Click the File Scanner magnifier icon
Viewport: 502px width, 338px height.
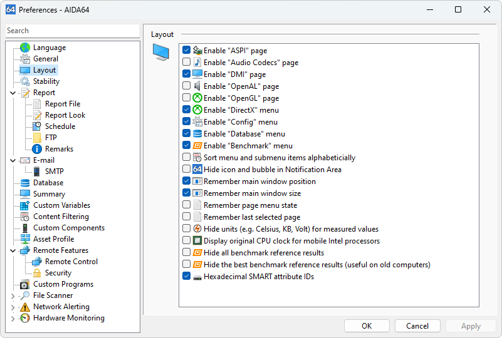tap(25, 295)
